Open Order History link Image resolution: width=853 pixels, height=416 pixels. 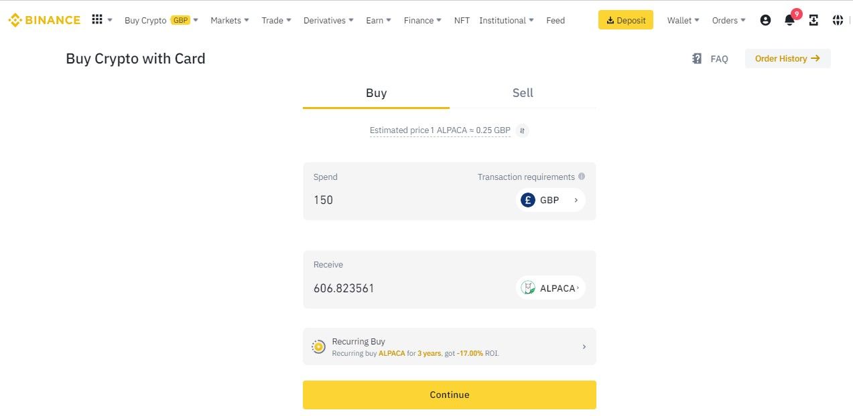tap(787, 59)
